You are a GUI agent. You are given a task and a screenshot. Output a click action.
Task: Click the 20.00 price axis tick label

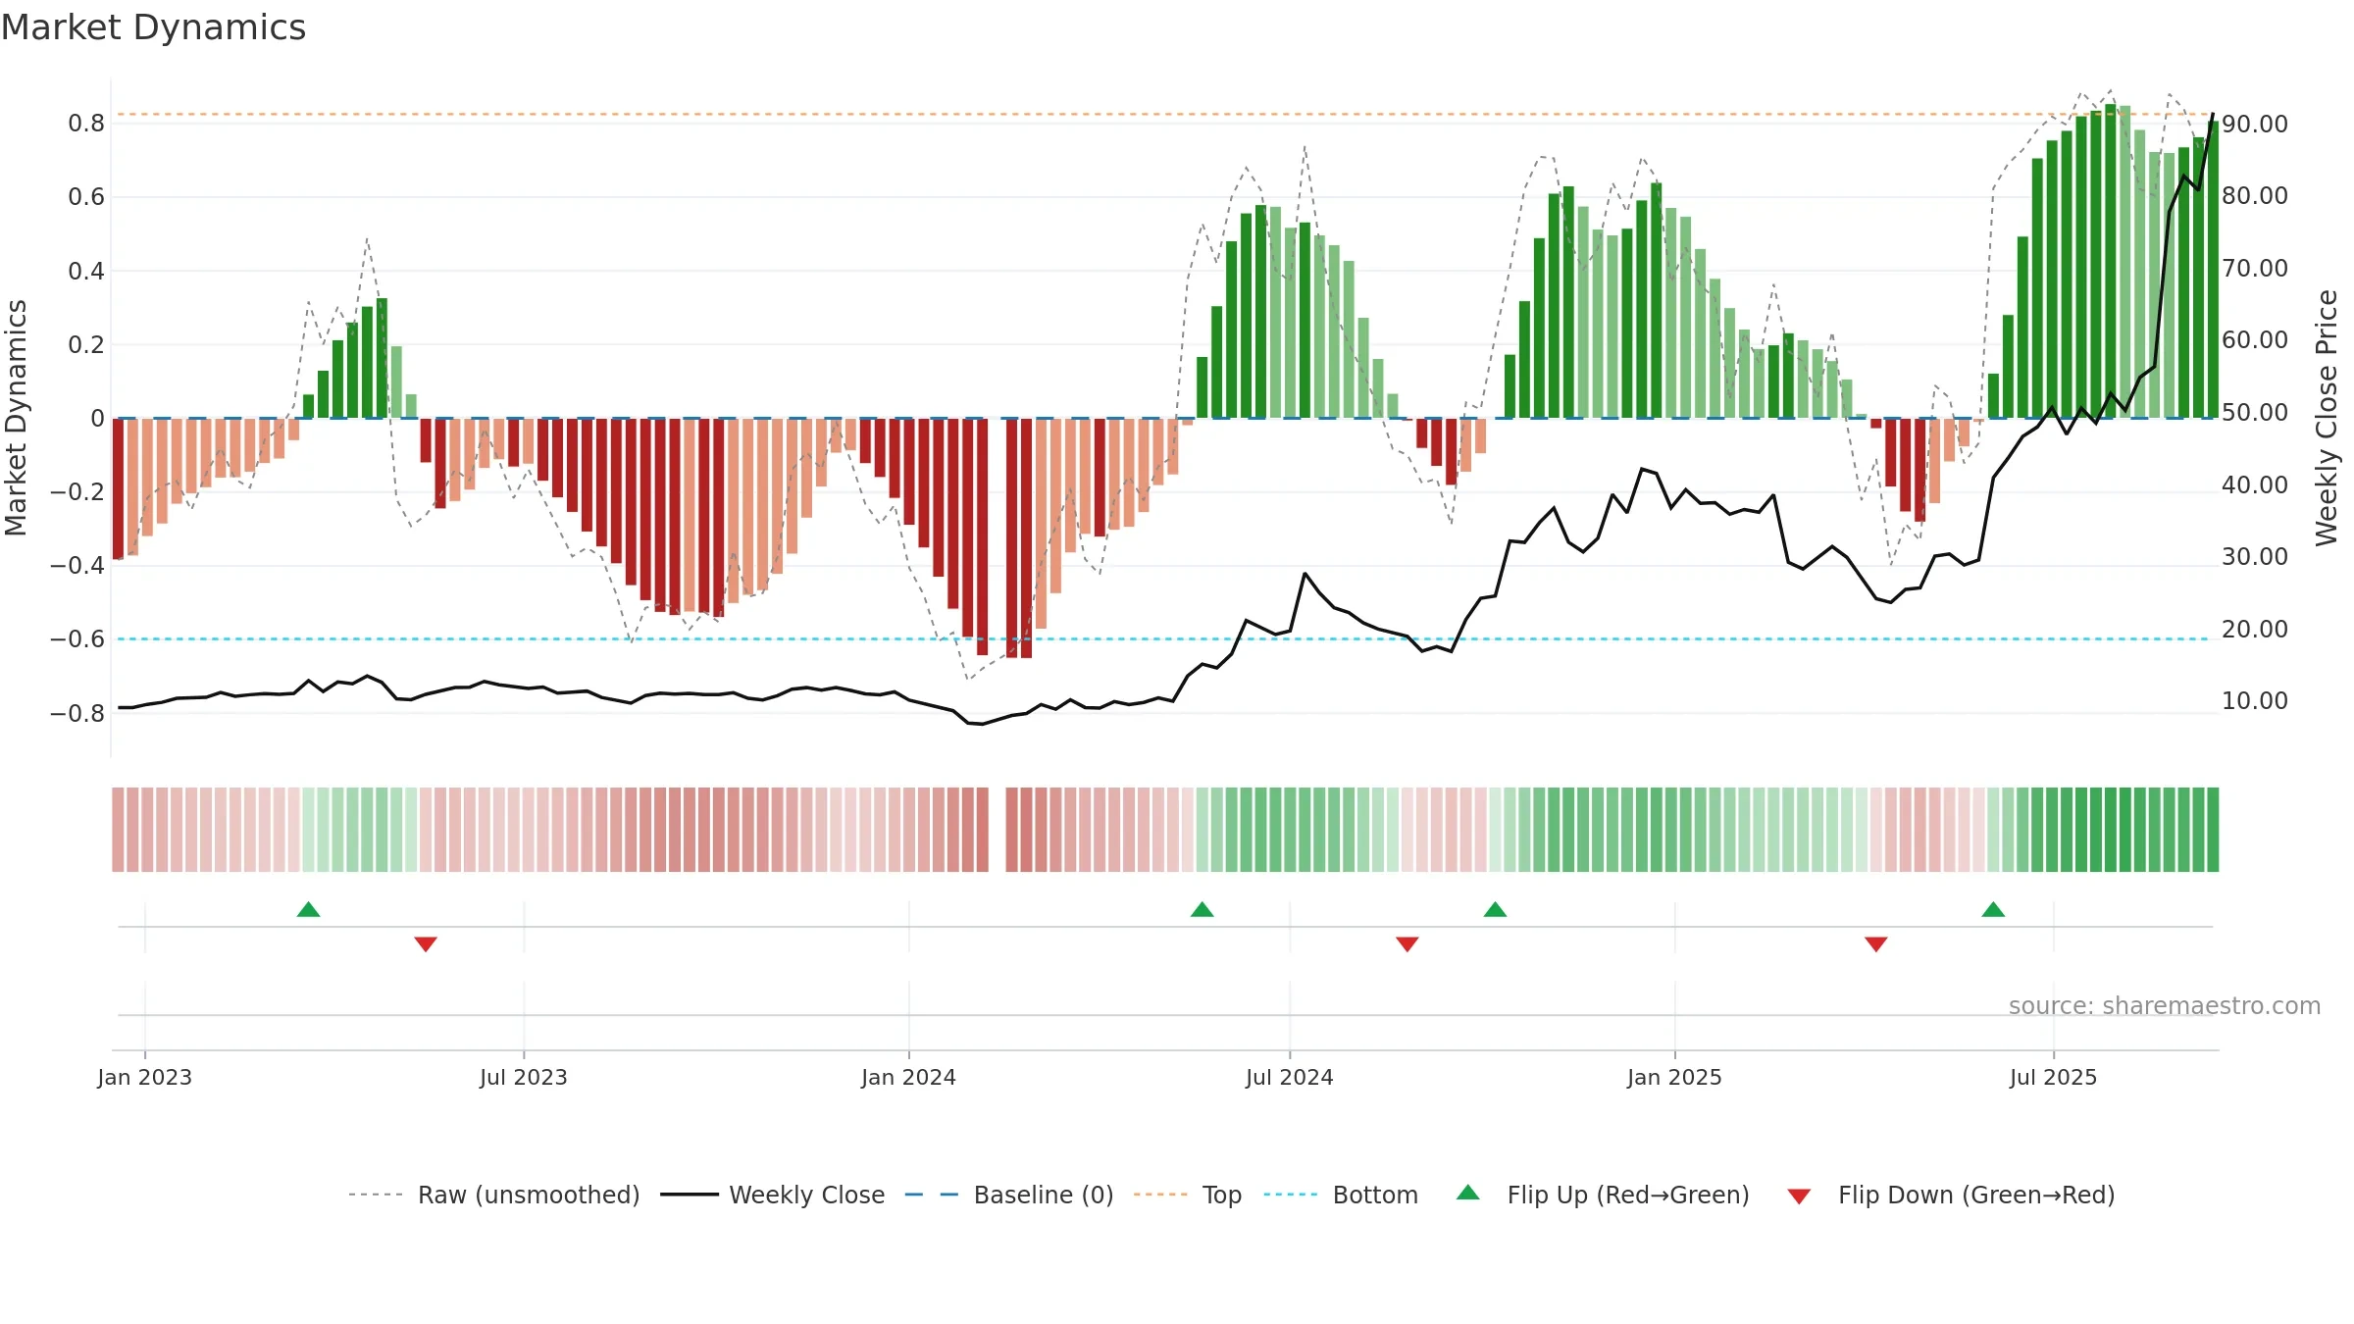(2255, 629)
